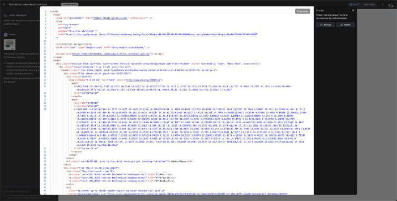Click the Figma button in the Prompt panel

345,25
